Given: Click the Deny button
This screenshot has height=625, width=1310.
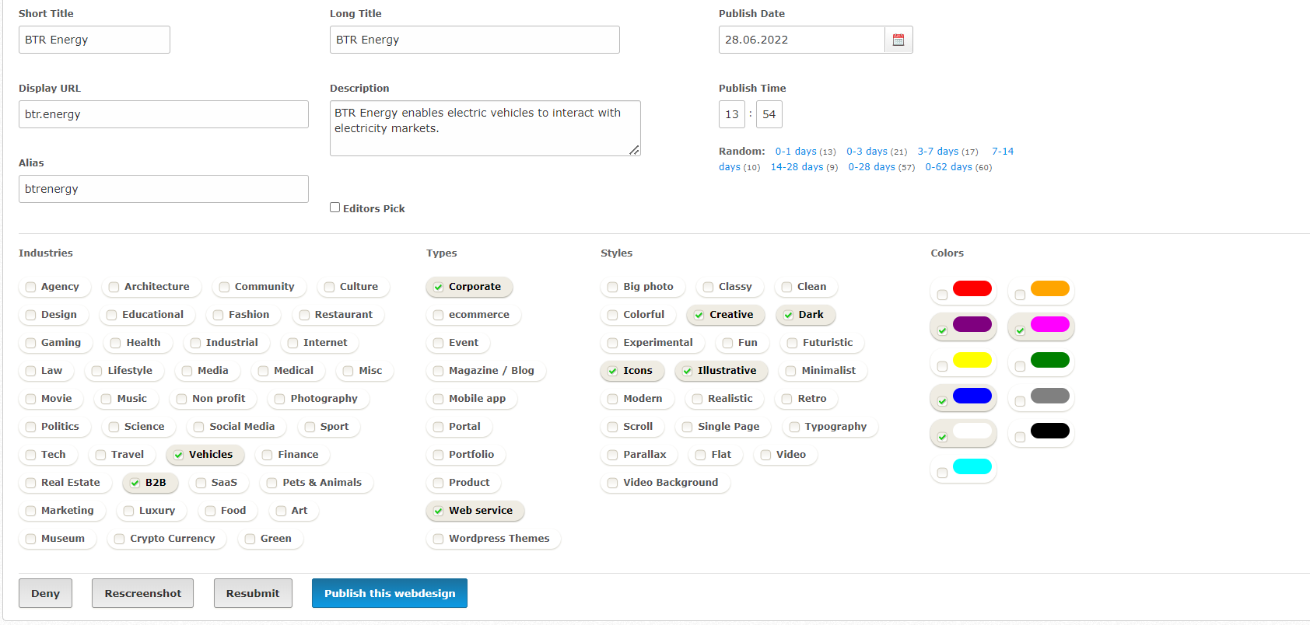Looking at the screenshot, I should 45,593.
